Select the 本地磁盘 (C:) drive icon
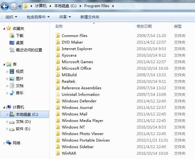This screenshot has height=159, width=195. (x=12, y=114)
